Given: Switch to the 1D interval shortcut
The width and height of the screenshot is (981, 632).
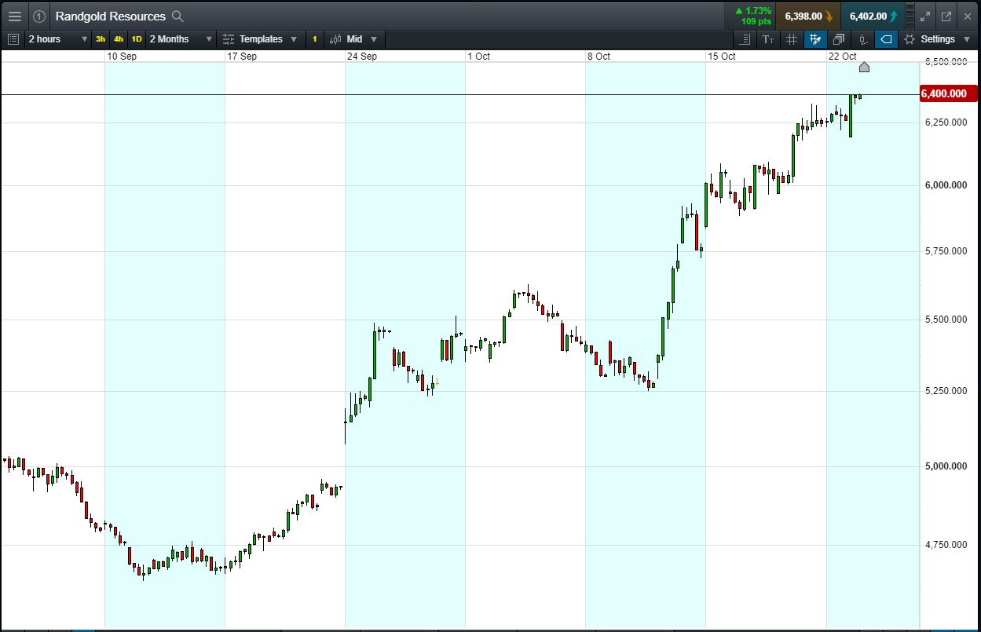Looking at the screenshot, I should coord(137,39).
